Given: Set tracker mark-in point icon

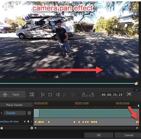Looking at the screenshot, I should click(x=84, y=94).
